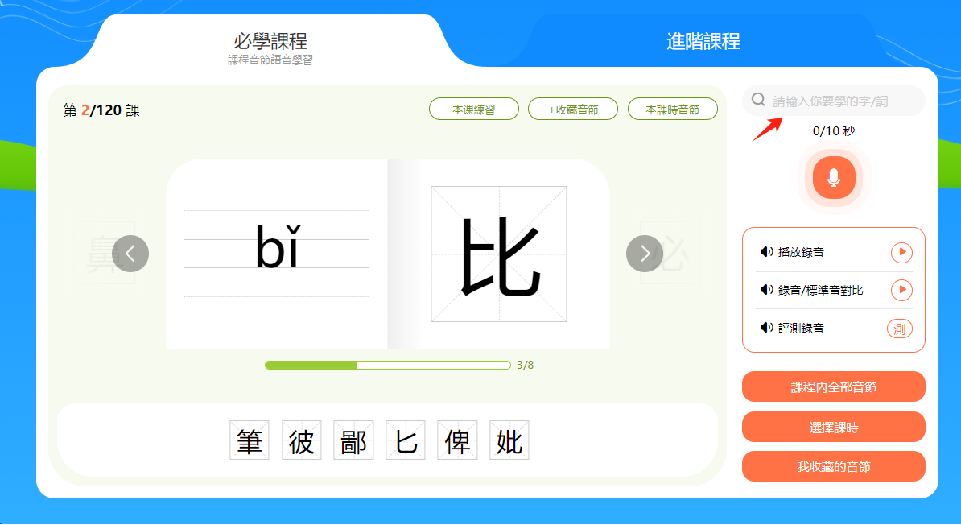Go to previous character with left arrow
Screen dimensions: 961x525
130,254
